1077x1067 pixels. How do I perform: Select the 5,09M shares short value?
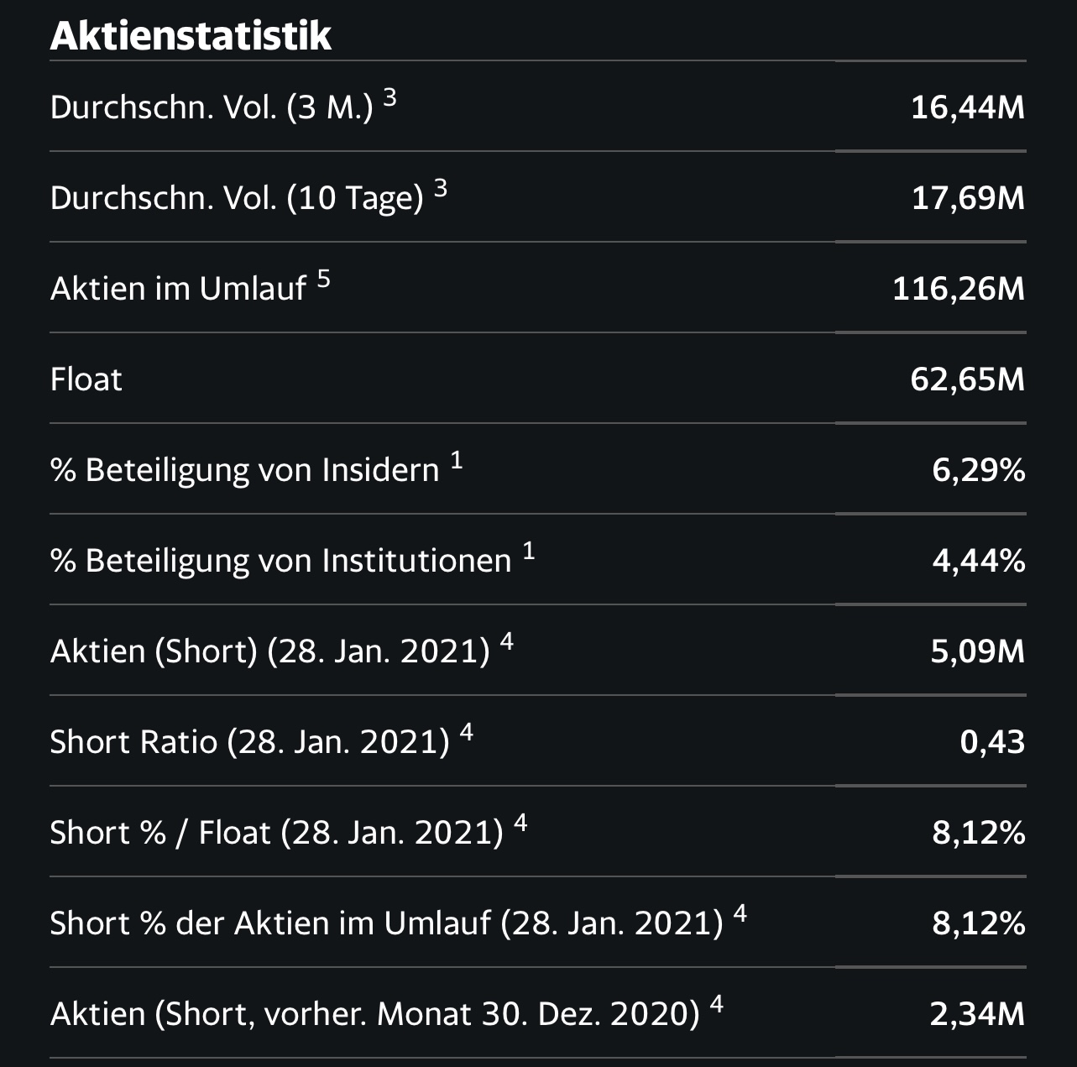977,651
